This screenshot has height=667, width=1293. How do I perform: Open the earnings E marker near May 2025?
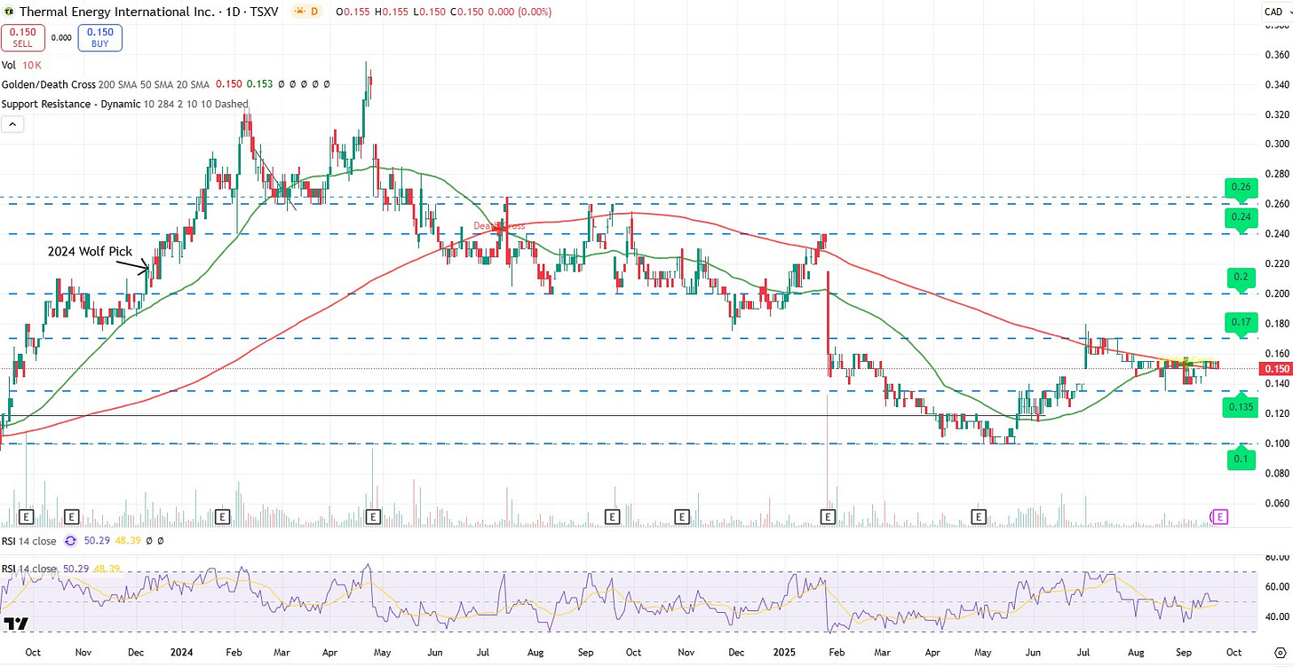click(980, 516)
